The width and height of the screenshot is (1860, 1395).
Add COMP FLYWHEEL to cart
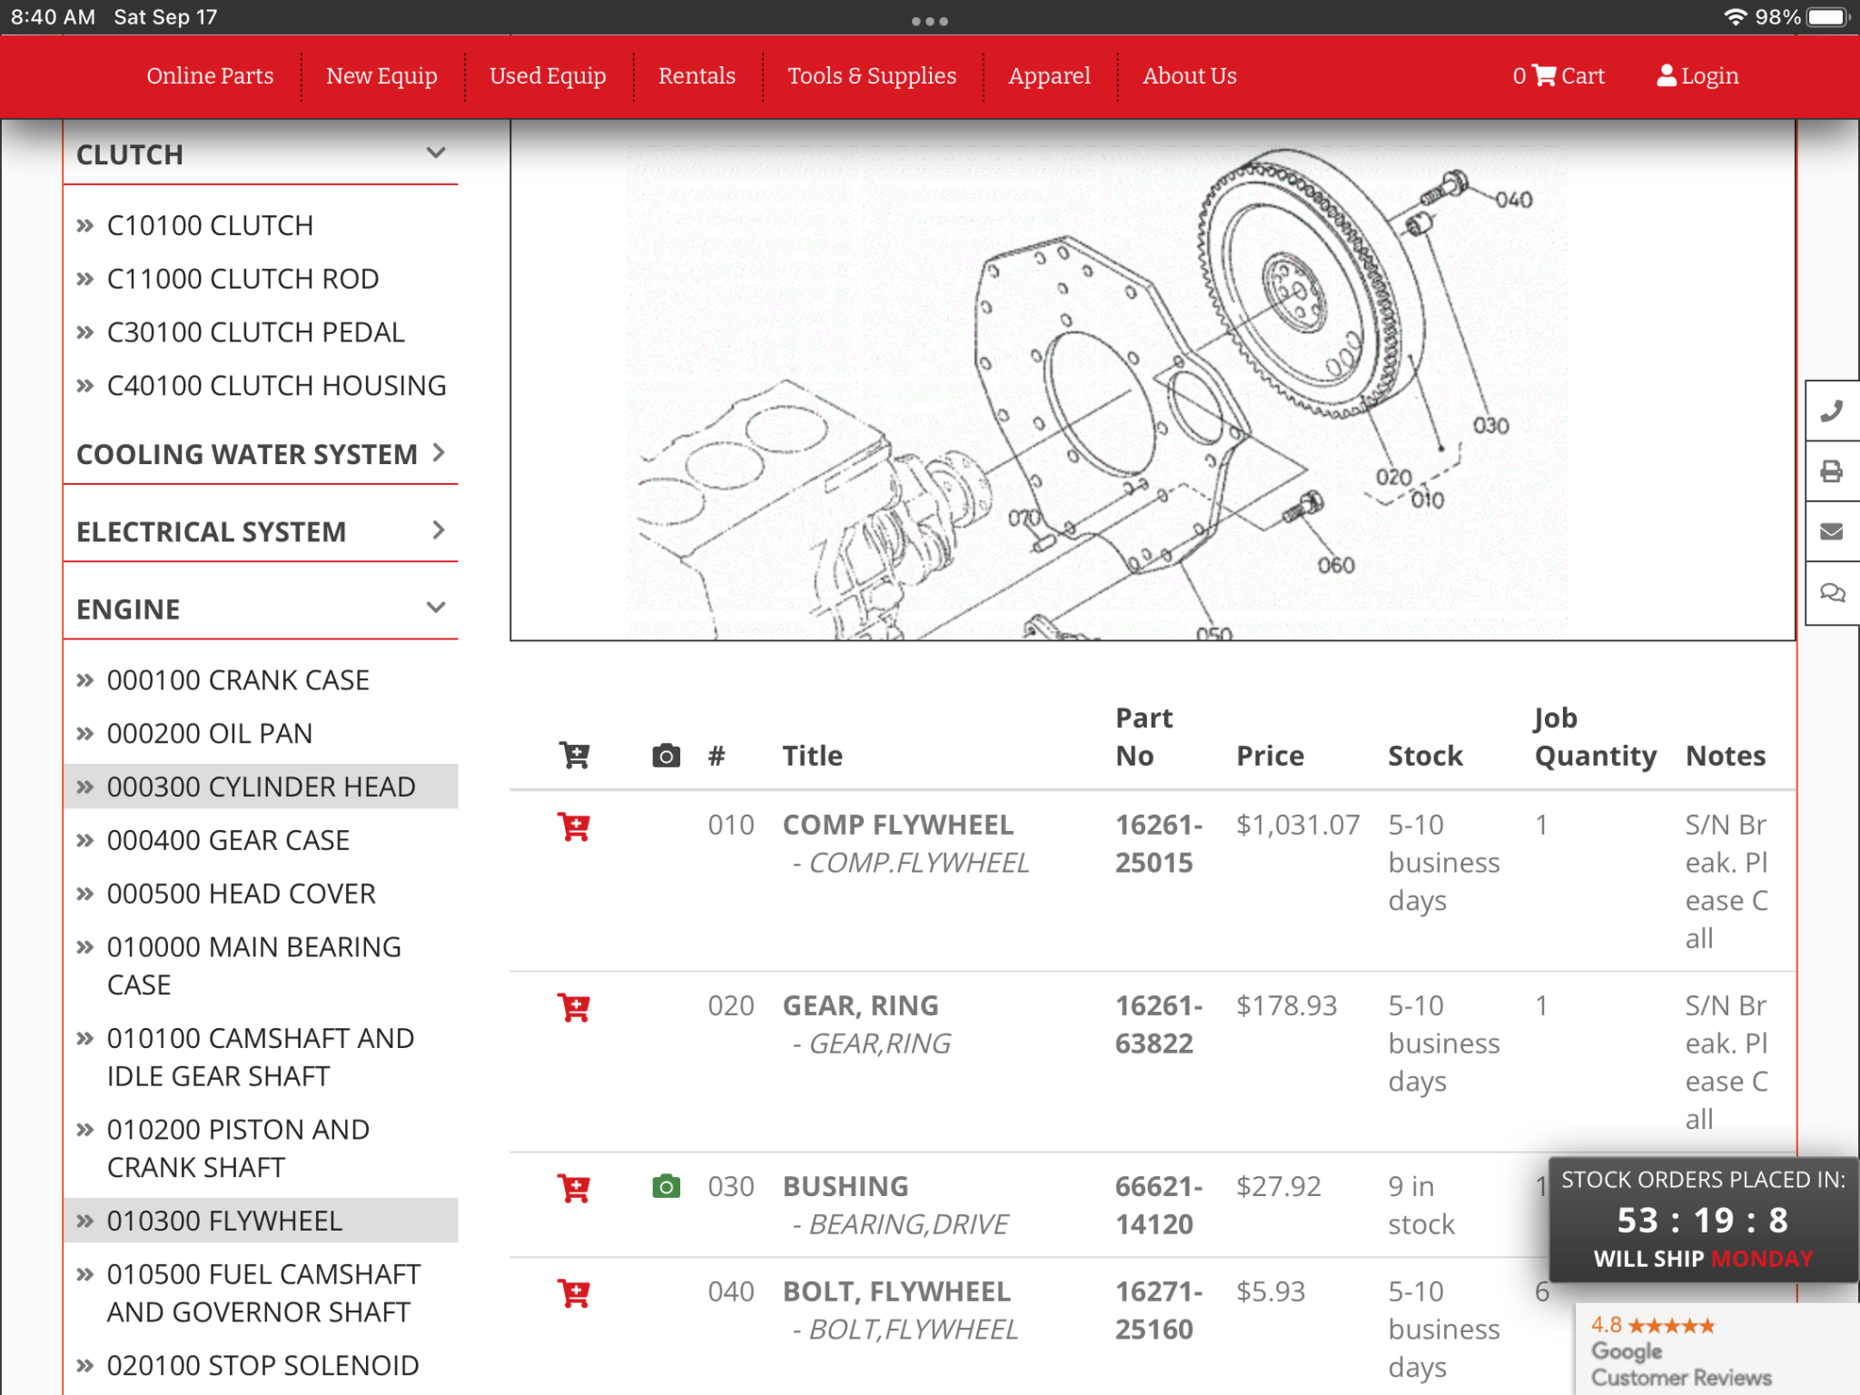click(x=574, y=826)
